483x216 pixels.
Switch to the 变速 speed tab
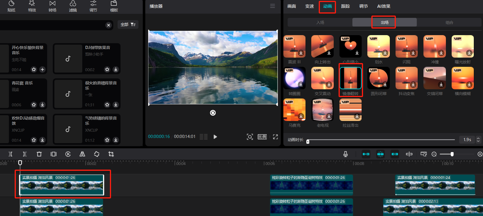coord(310,6)
